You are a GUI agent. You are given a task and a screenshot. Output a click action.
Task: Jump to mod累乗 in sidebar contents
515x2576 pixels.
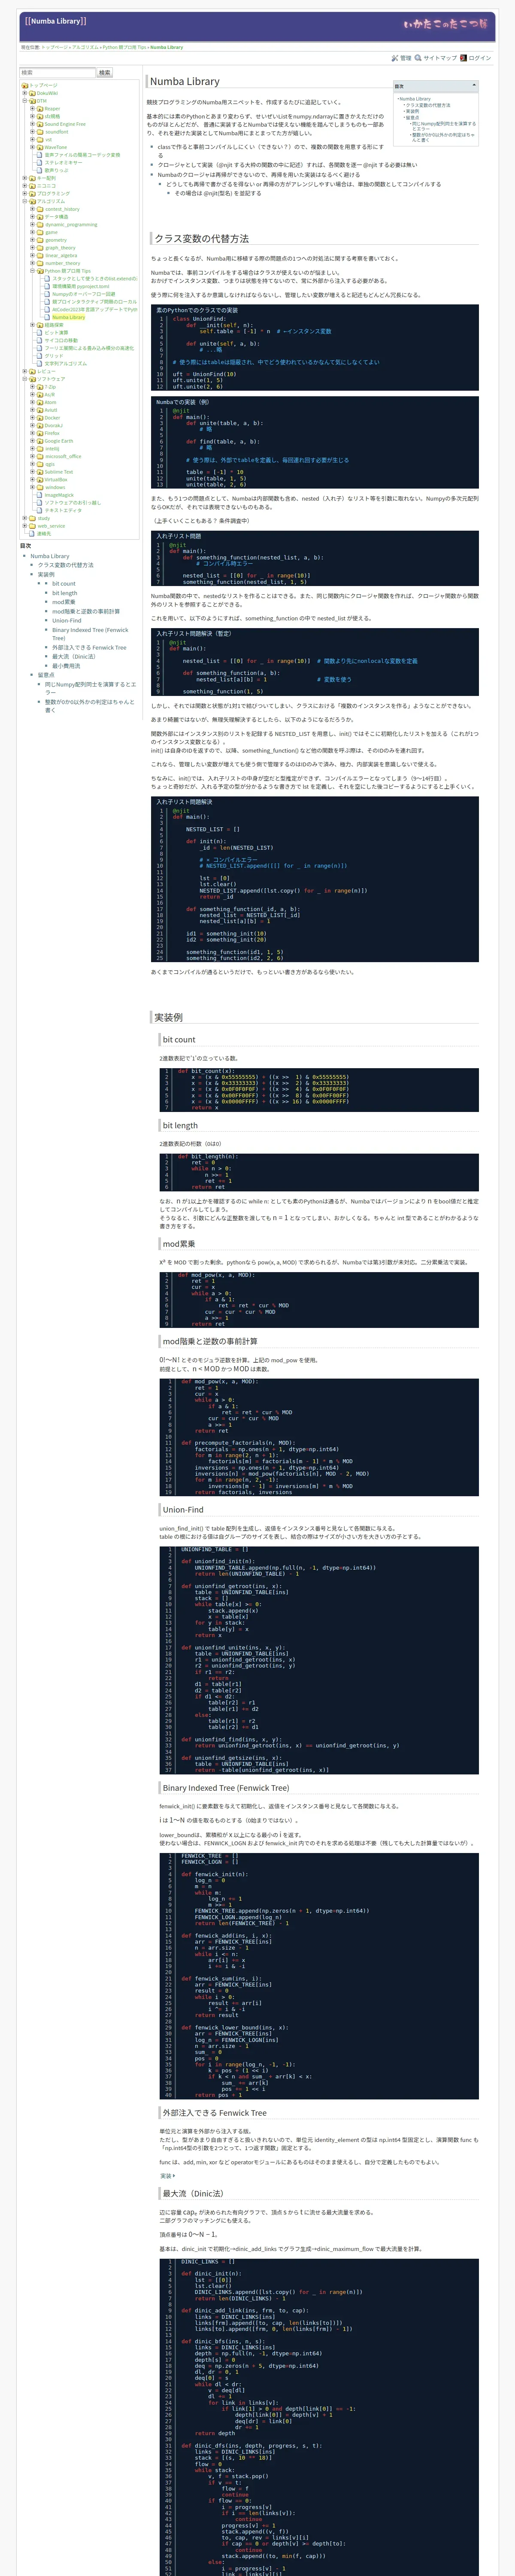[64, 602]
